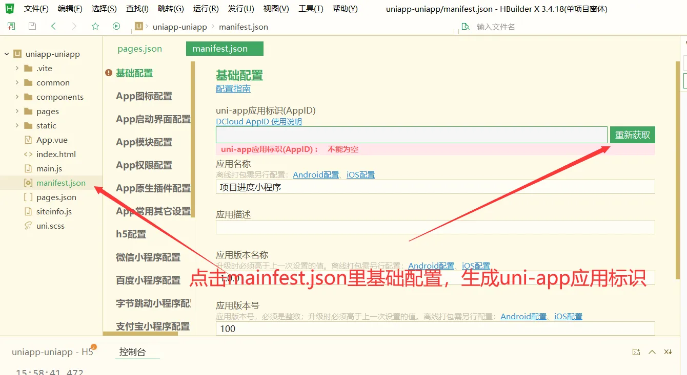Click the file search icon
The height and width of the screenshot is (375, 687).
(466, 27)
